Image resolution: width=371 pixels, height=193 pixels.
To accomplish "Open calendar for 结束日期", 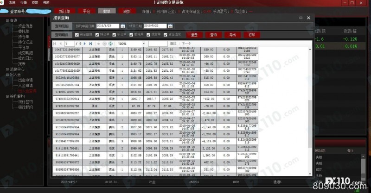I will point(170,26).
